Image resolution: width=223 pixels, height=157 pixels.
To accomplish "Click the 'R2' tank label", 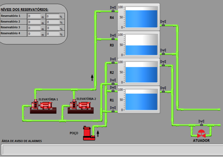I will pos(112,73).
